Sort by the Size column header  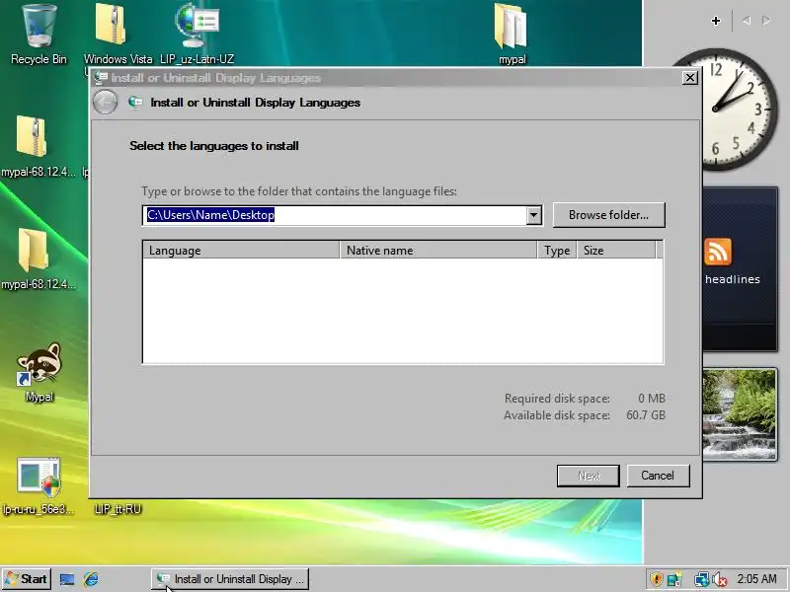tap(616, 251)
